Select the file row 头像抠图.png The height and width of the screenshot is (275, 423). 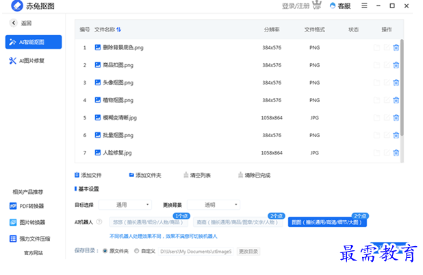[238, 82]
